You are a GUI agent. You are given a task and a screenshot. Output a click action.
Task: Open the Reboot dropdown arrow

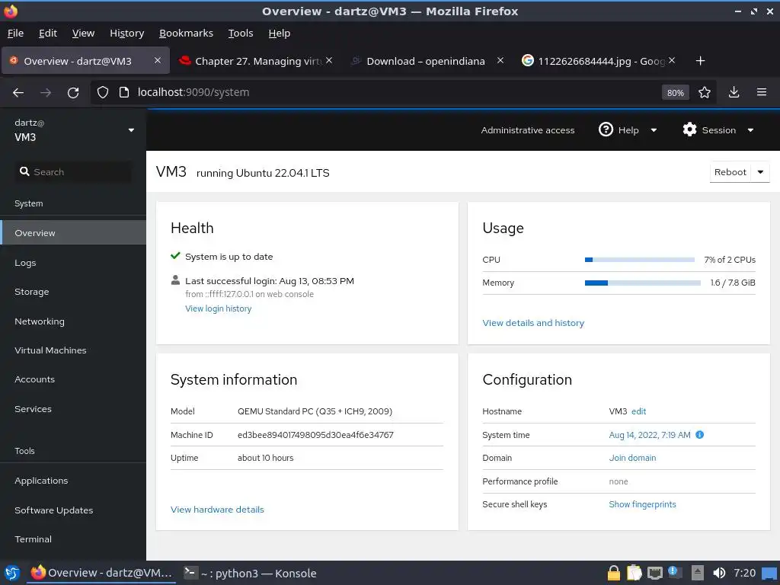tap(760, 172)
